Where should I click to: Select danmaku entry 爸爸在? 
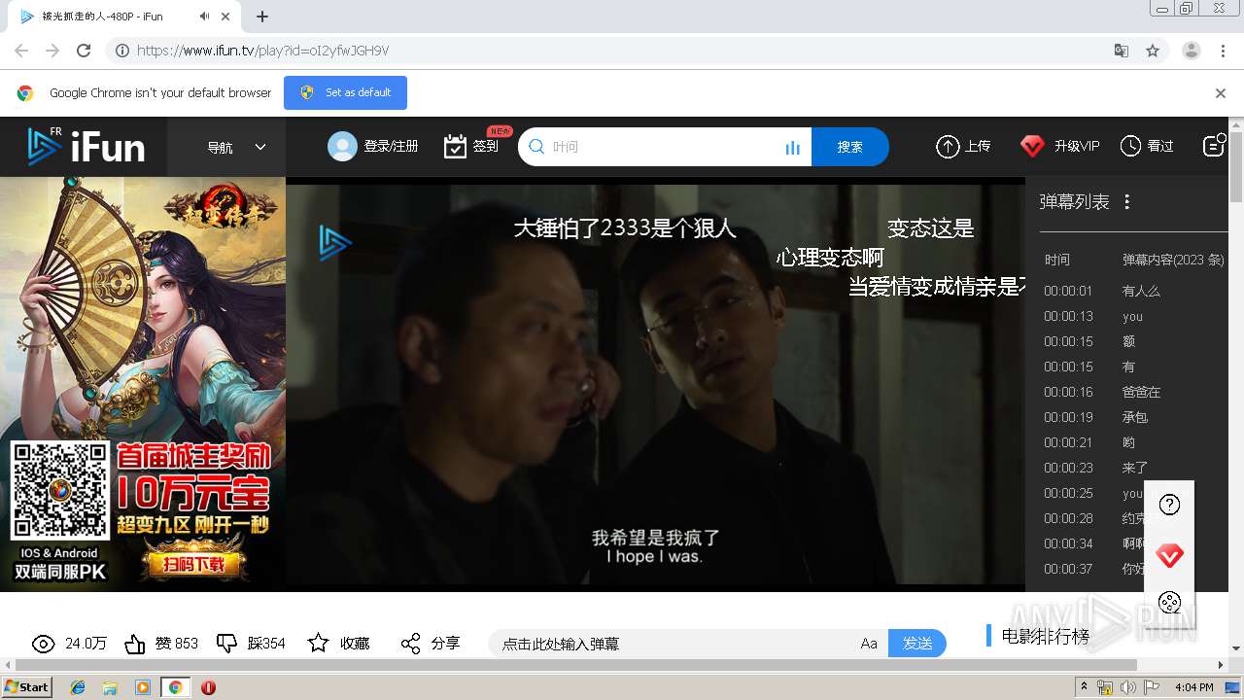click(x=1141, y=392)
